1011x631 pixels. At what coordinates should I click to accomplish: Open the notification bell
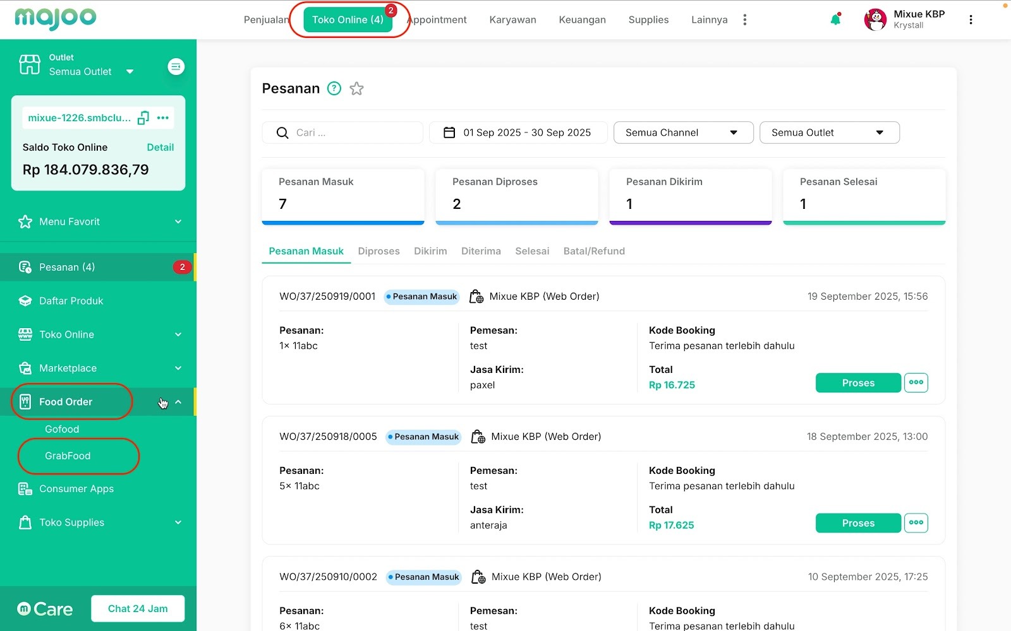click(835, 20)
